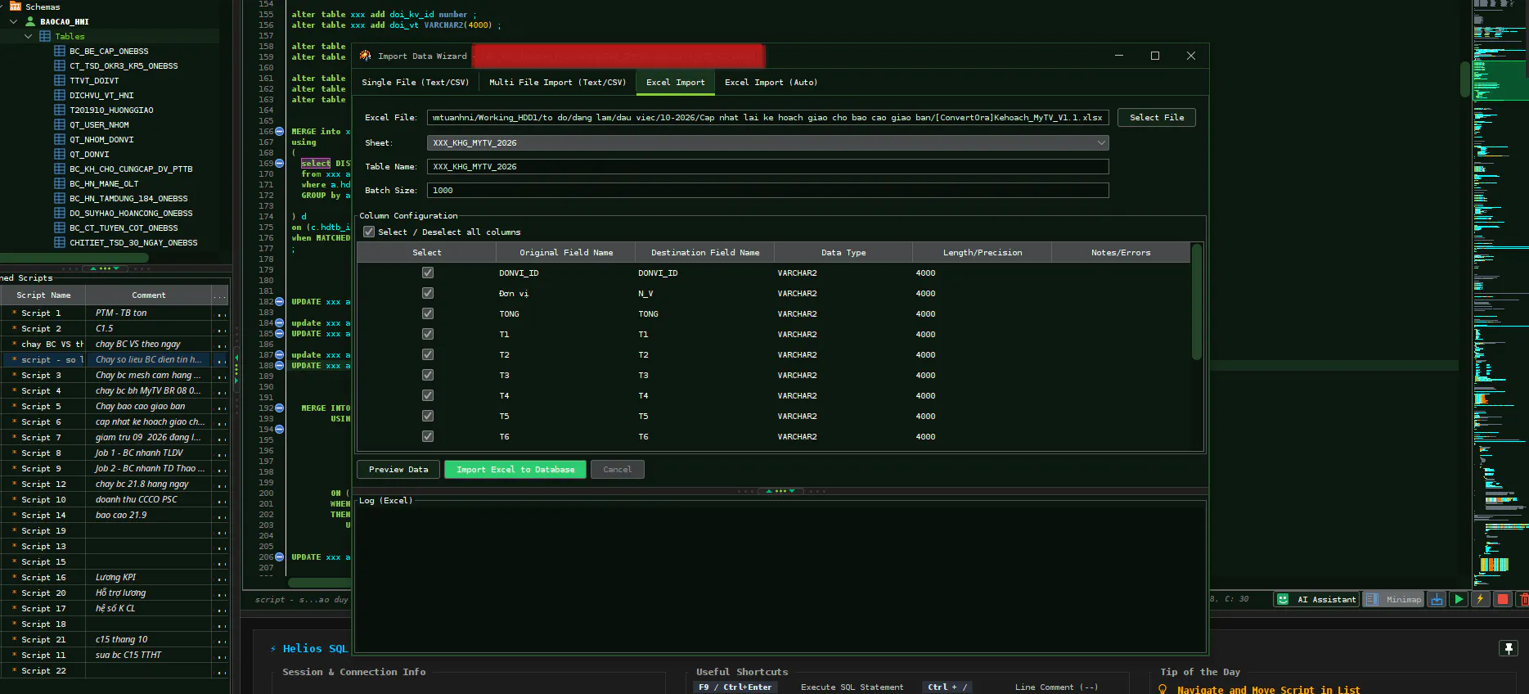Click the QT_DONVI table icon
Image resolution: width=1529 pixels, height=694 pixels.
[x=60, y=154]
